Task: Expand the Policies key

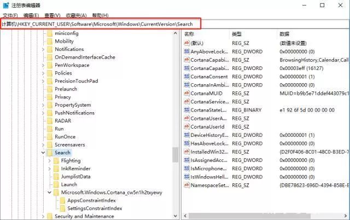Action: pos(43,73)
